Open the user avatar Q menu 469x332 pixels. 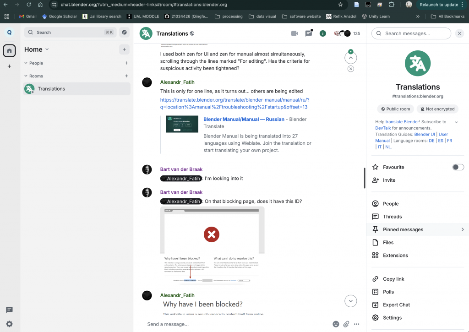(x=9, y=33)
